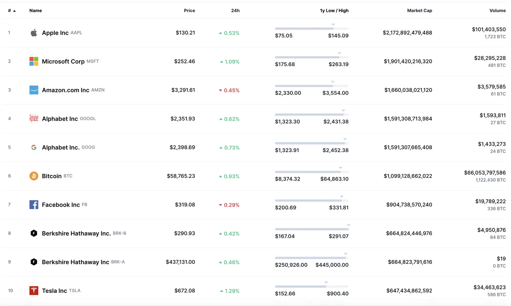Click the BRK-A row logo icon
The width and height of the screenshot is (511, 306).
pyautogui.click(x=34, y=262)
